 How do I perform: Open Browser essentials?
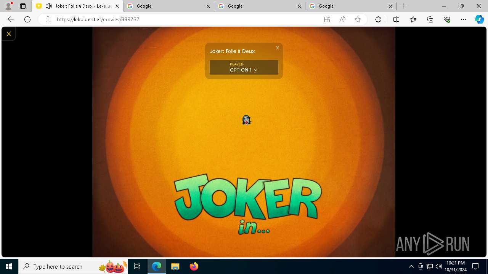pyautogui.click(x=447, y=19)
